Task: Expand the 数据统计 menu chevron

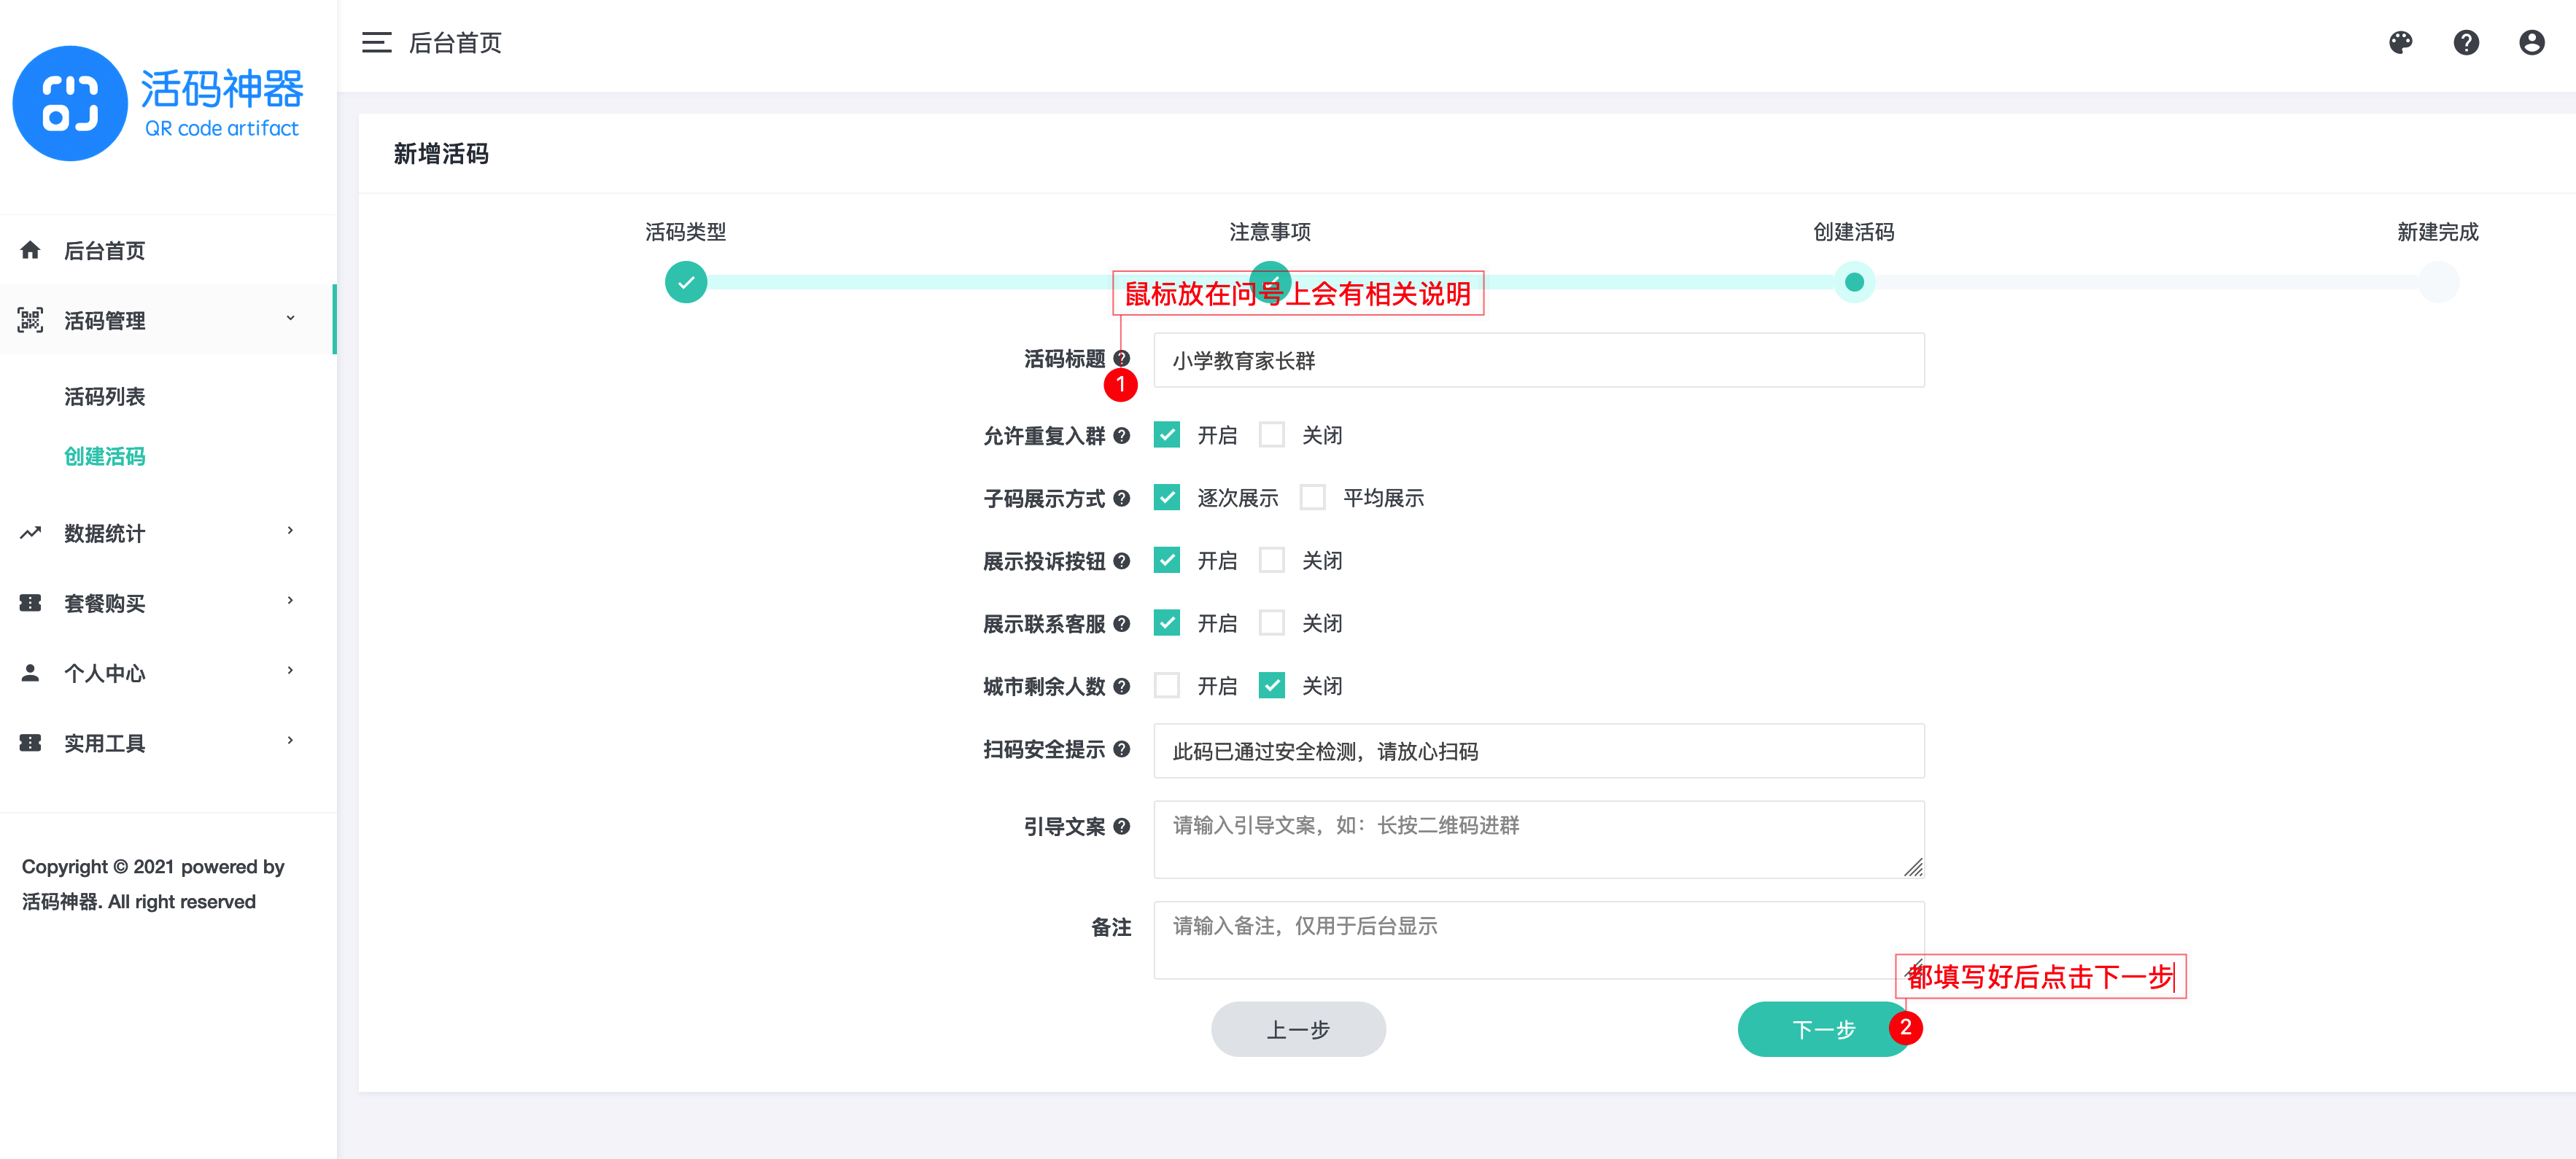Action: coord(290,531)
